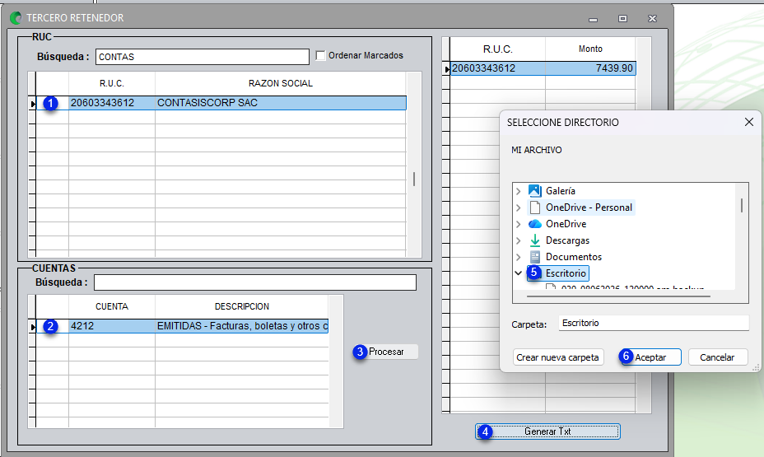Click the DESCRIPCION column header
Screen dimensions: 764x457
click(242, 306)
